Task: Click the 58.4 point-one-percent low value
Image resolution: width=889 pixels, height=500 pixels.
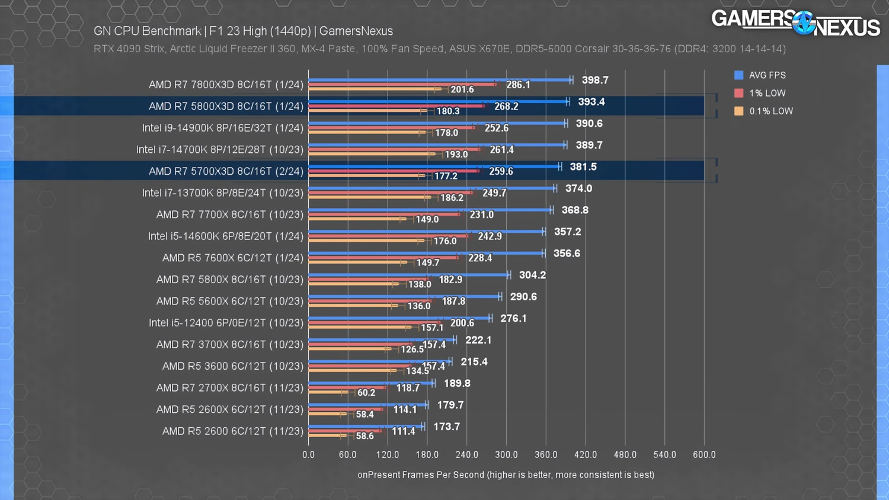Action: [365, 415]
